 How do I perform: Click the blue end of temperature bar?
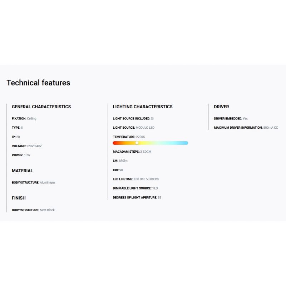tap(185, 143)
